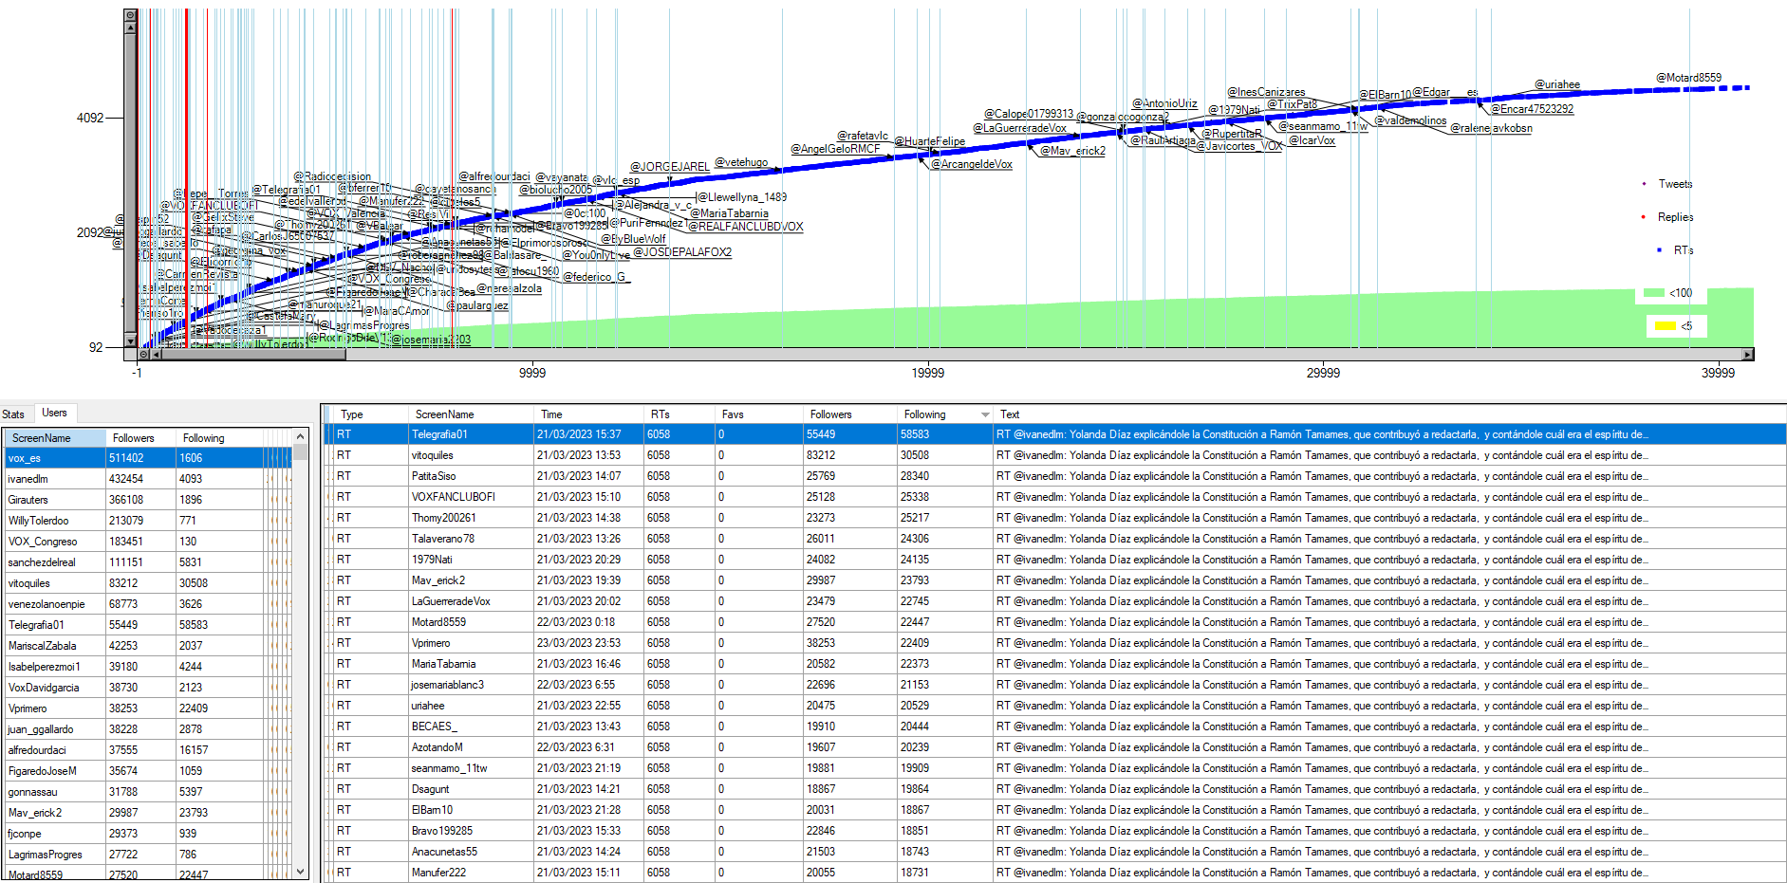Click the users list scroll up arrow
1787x883 pixels.
tap(301, 436)
